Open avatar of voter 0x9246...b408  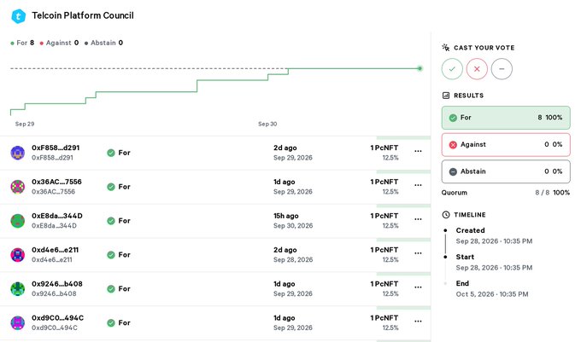point(17,289)
